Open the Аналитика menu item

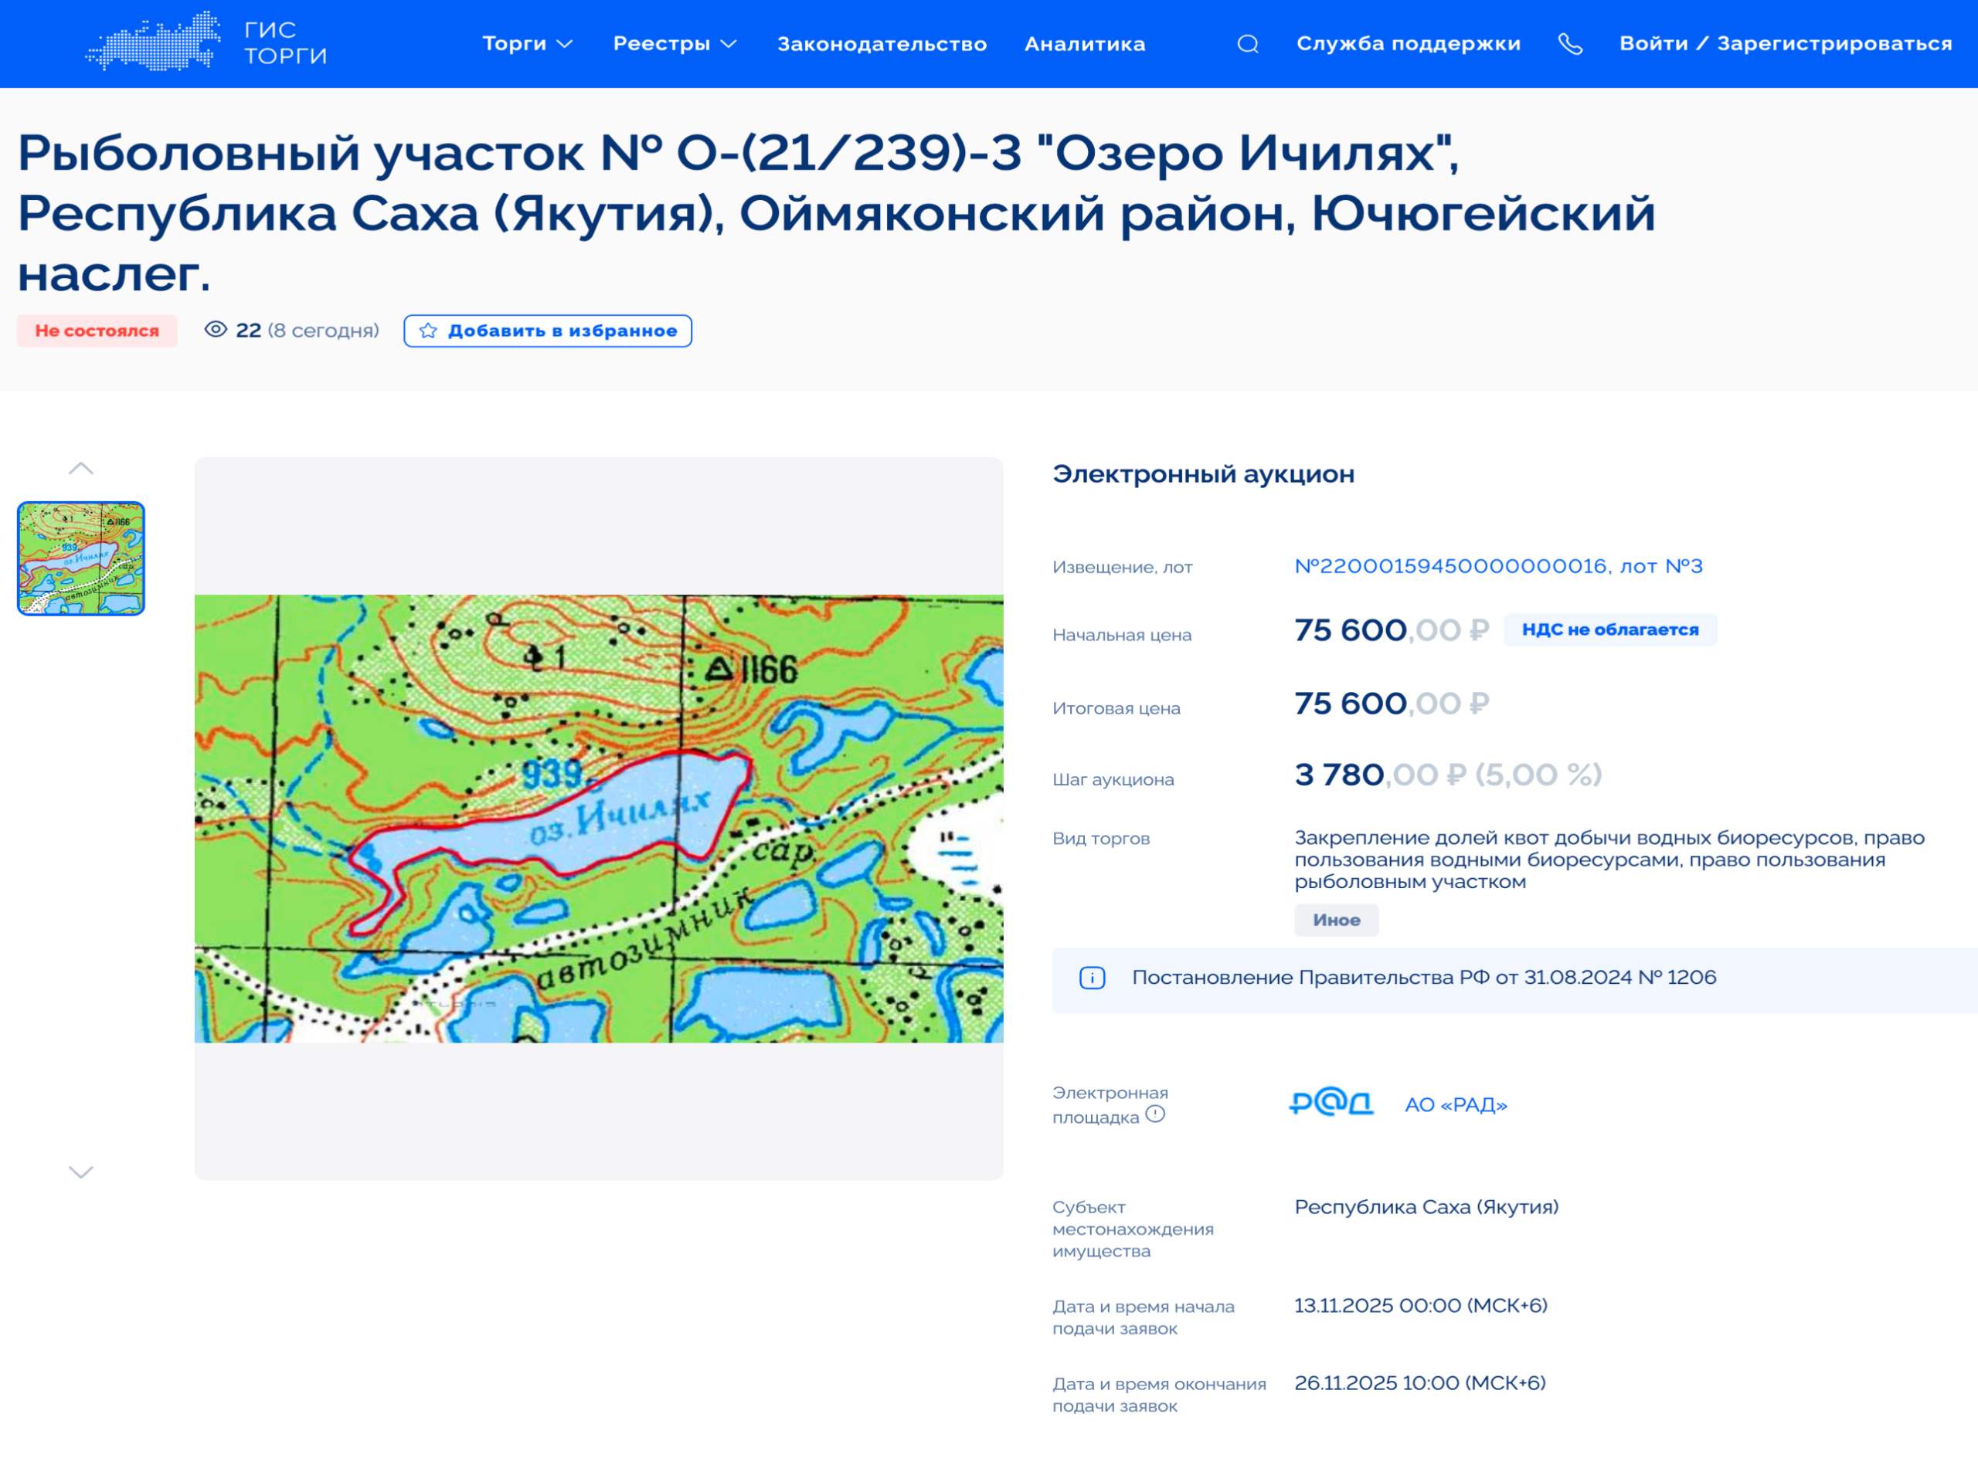(x=1085, y=44)
